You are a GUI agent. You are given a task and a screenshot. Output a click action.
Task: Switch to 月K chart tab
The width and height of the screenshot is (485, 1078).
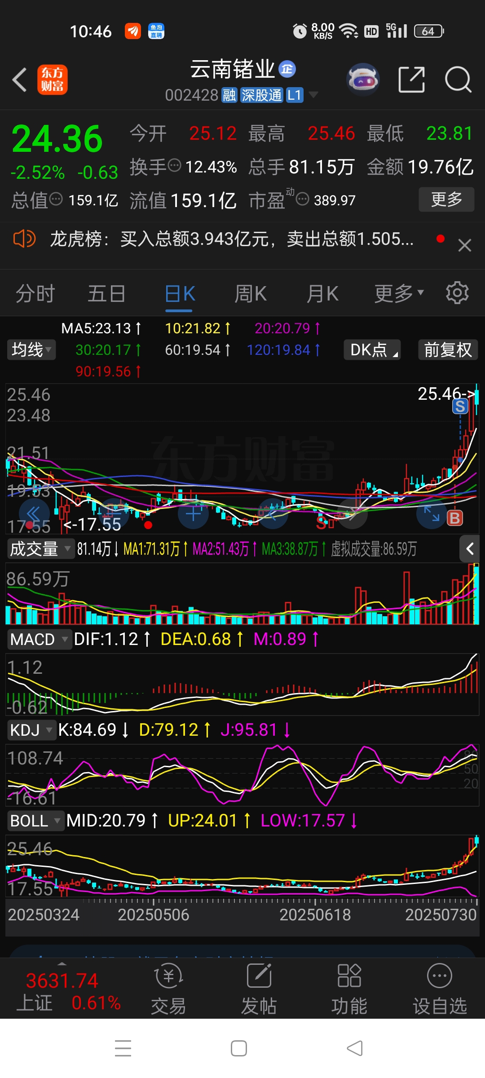322,294
